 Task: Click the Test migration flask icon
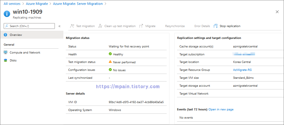pos(72,26)
